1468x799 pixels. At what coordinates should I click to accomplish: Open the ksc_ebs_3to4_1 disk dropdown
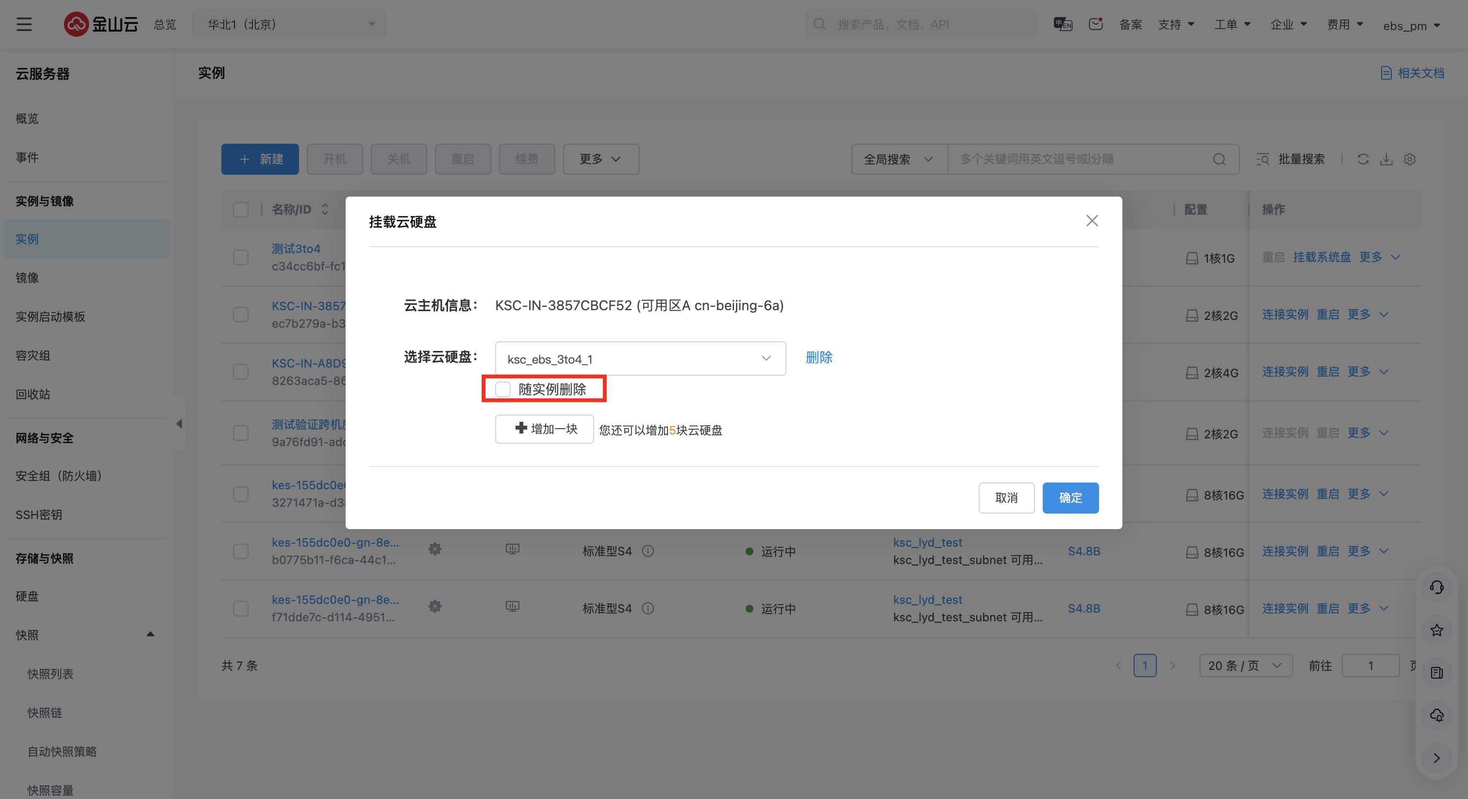[x=640, y=358]
